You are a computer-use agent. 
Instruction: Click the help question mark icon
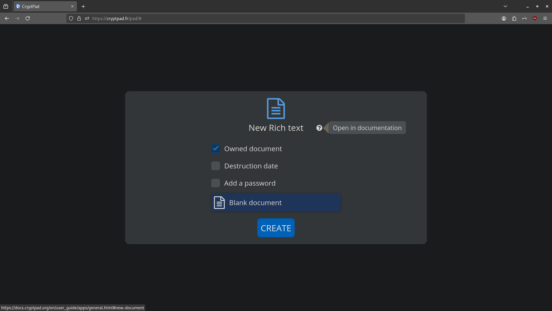pyautogui.click(x=319, y=128)
